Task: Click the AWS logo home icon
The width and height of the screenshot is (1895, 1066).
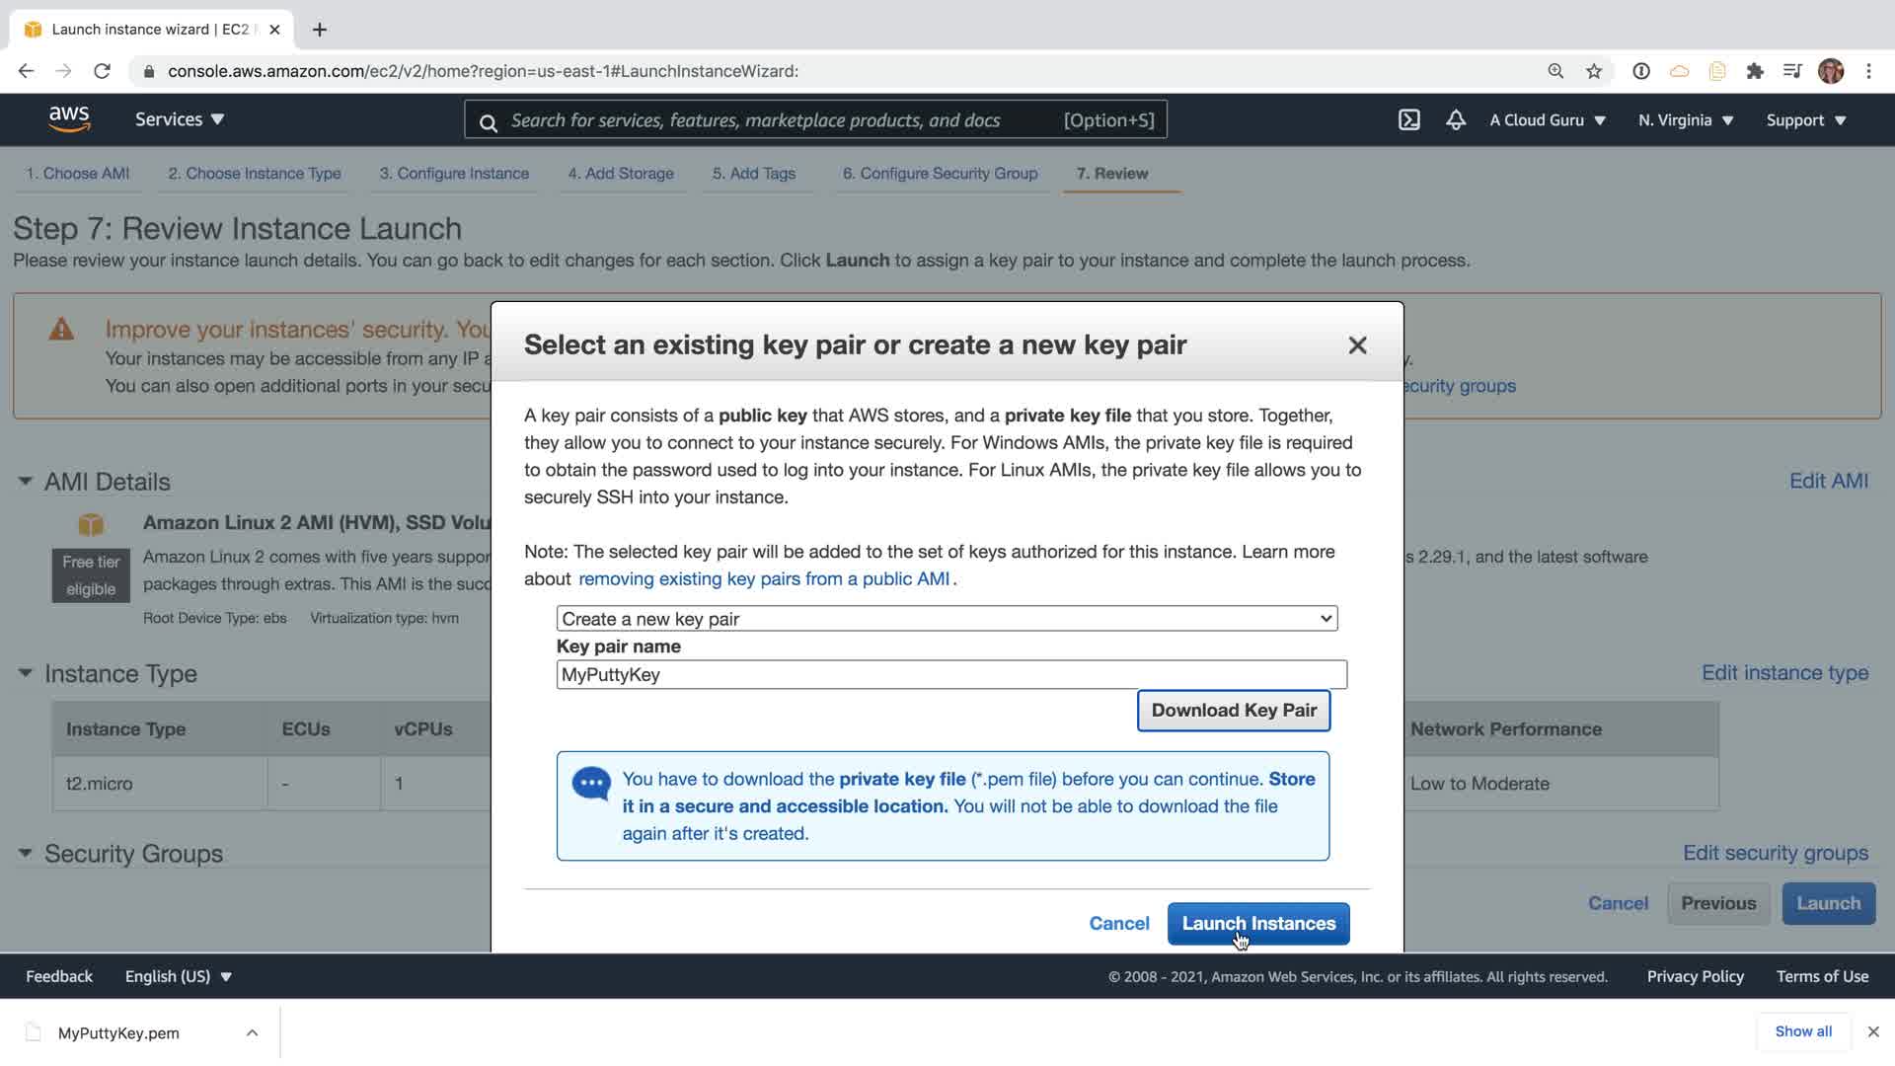Action: tap(69, 119)
